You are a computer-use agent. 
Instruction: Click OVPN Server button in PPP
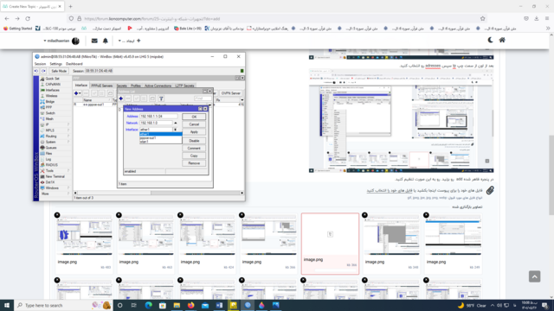[x=231, y=93]
